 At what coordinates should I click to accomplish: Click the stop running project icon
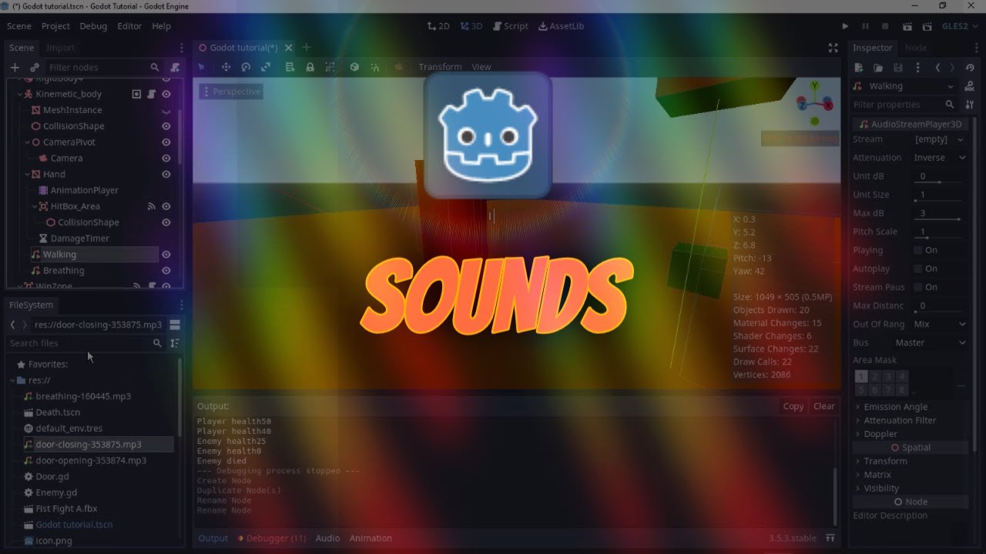click(885, 26)
